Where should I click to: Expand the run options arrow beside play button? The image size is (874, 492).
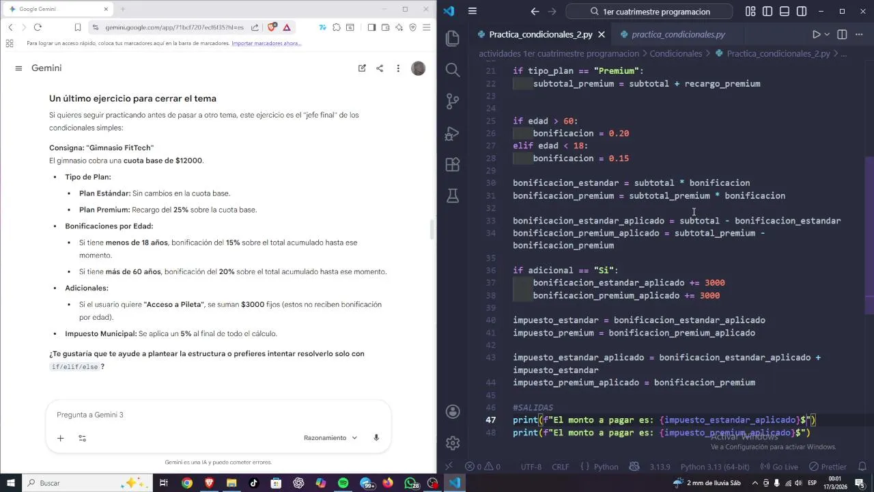click(x=827, y=34)
